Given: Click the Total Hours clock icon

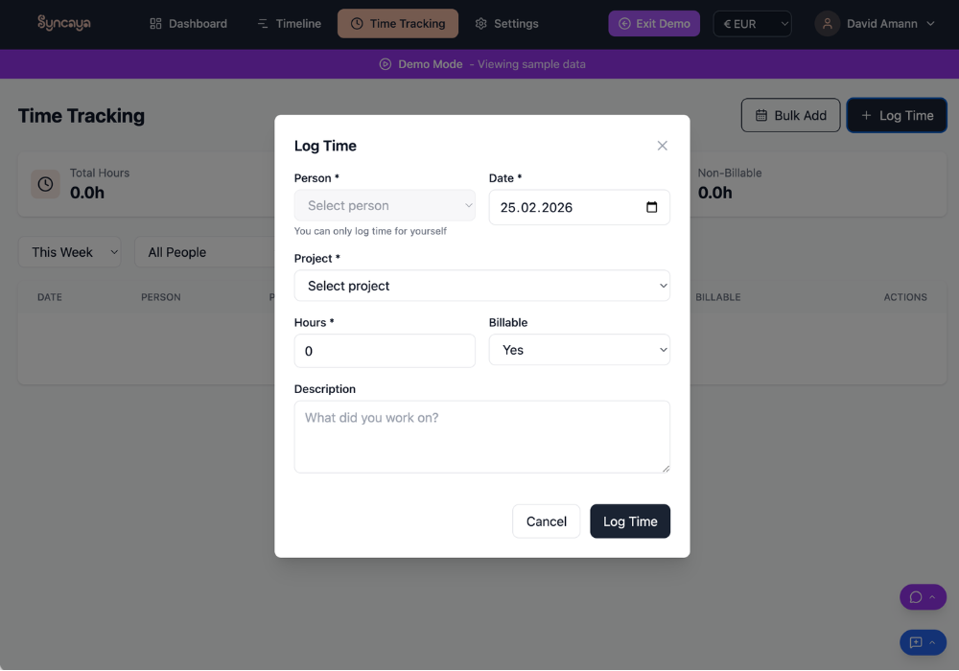Looking at the screenshot, I should [45, 184].
